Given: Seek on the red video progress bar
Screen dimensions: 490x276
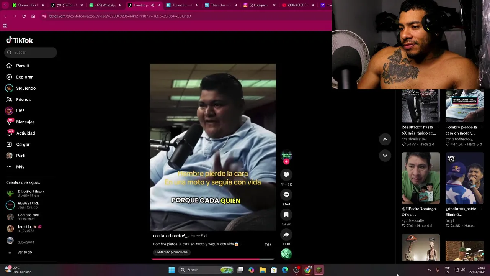Looking at the screenshot, I should coord(213,259).
